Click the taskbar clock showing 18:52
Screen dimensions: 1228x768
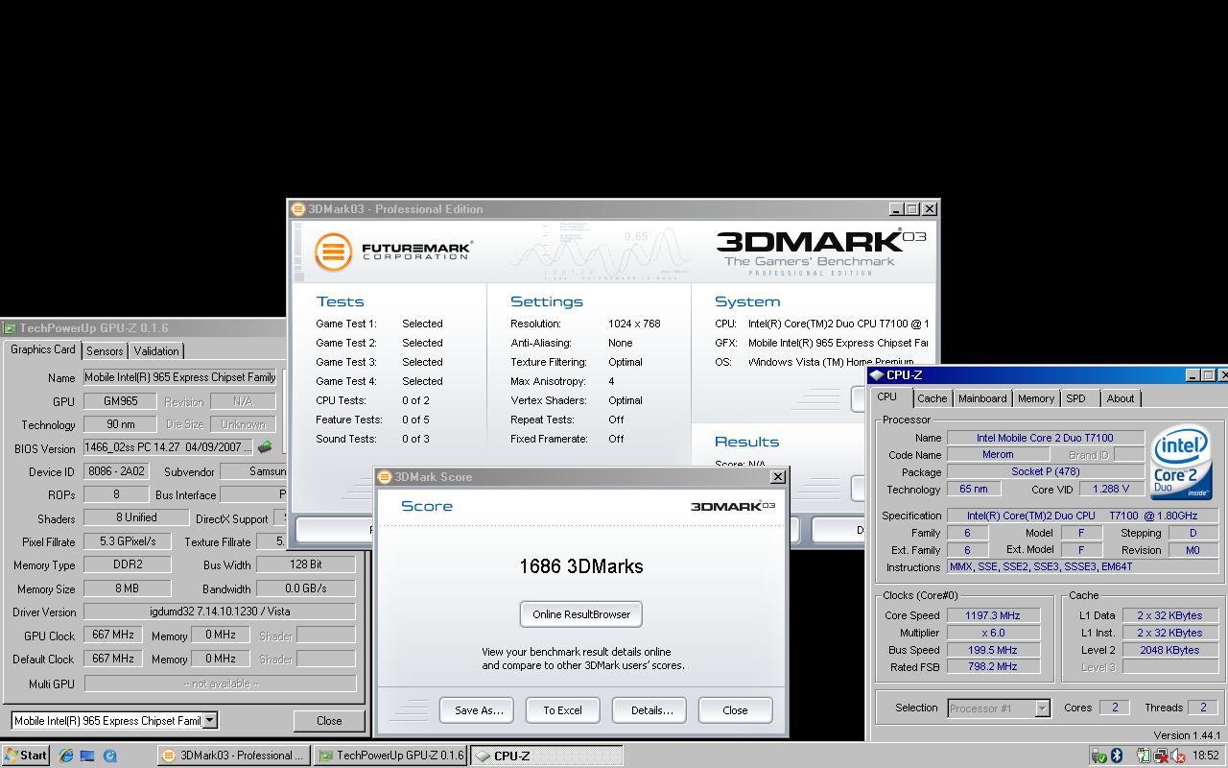1206,756
